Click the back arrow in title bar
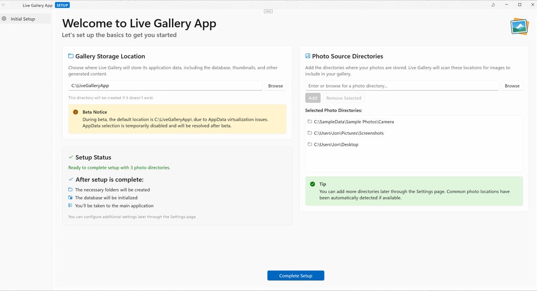Screen dimensions: 537x291 click(4, 5)
